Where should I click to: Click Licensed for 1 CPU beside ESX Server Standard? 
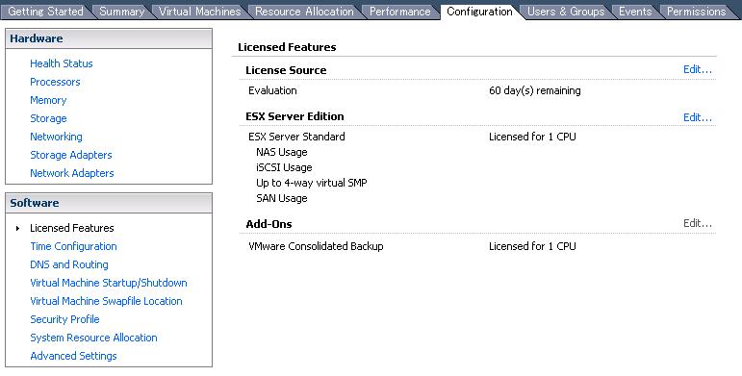[x=532, y=137]
